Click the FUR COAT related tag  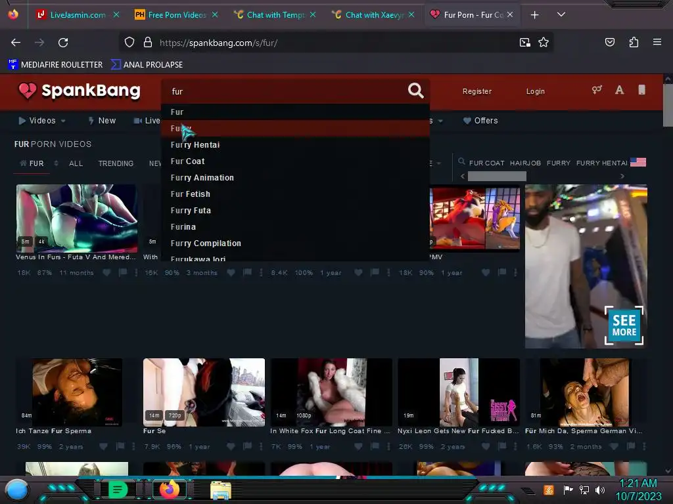[x=486, y=163]
